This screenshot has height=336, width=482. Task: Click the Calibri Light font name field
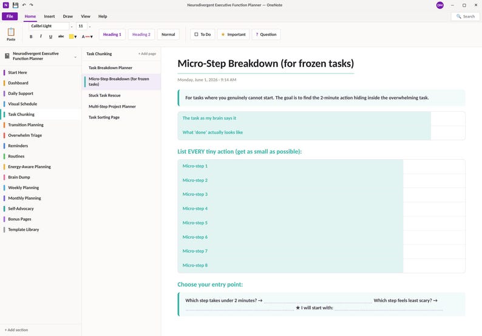pos(49,26)
